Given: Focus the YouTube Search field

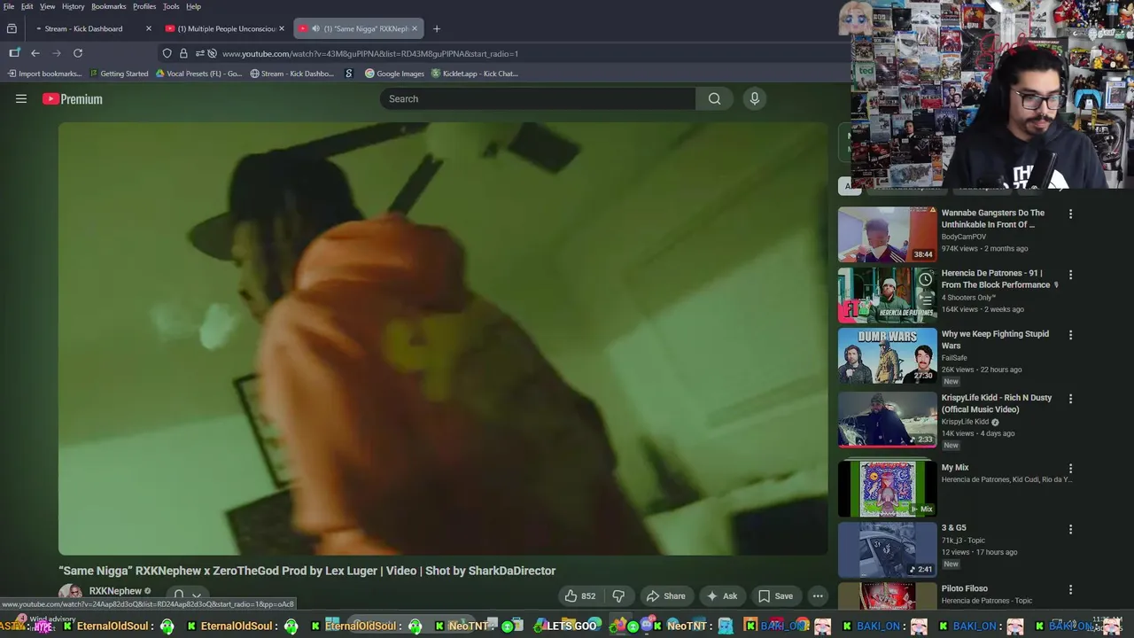Looking at the screenshot, I should [538, 99].
